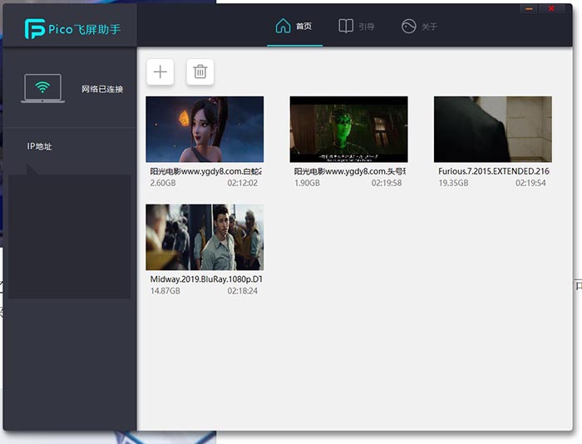Image resolution: width=582 pixels, height=444 pixels.
Task: Select the animated girl movie thumbnail
Action: 205,129
